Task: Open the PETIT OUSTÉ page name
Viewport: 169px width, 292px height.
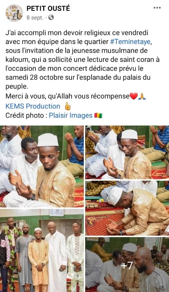Action: click(48, 8)
